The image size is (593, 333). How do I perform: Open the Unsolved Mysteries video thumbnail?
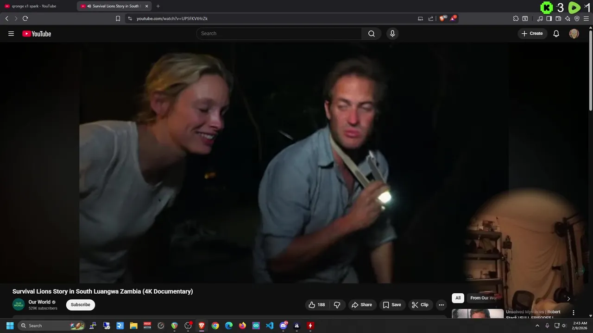point(478,314)
